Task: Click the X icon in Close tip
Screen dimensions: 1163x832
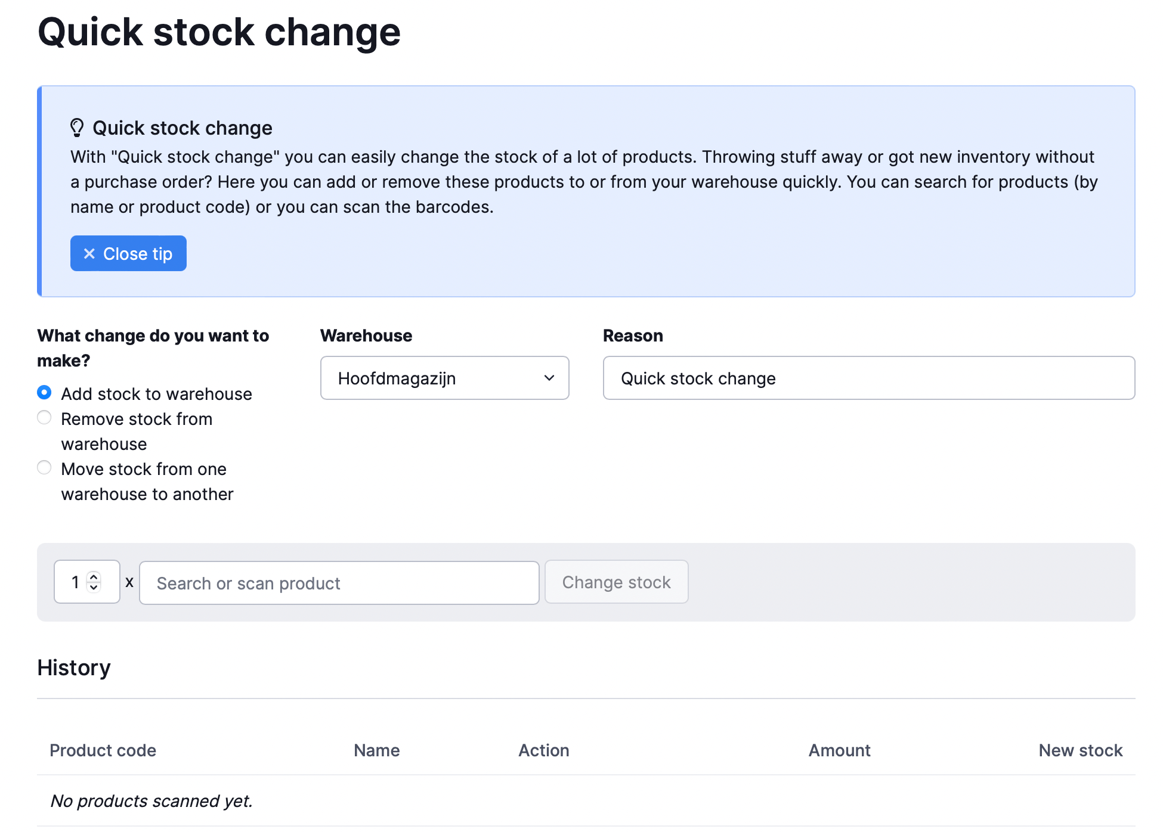Action: click(89, 254)
